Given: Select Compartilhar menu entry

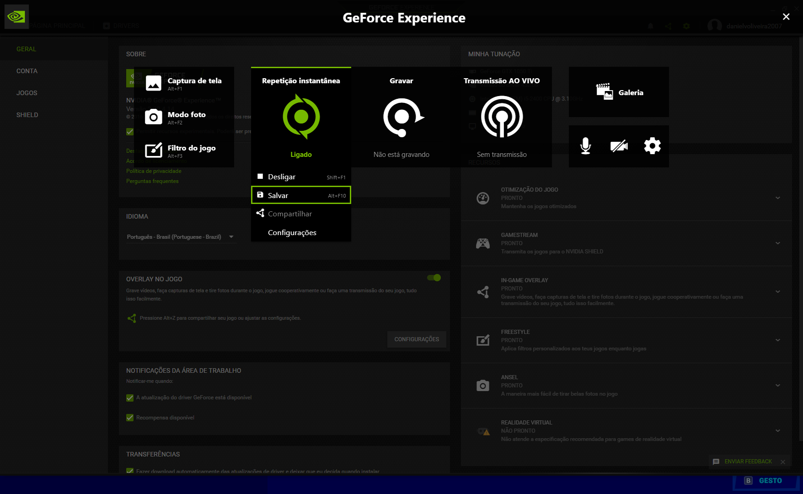Looking at the screenshot, I should [301, 214].
